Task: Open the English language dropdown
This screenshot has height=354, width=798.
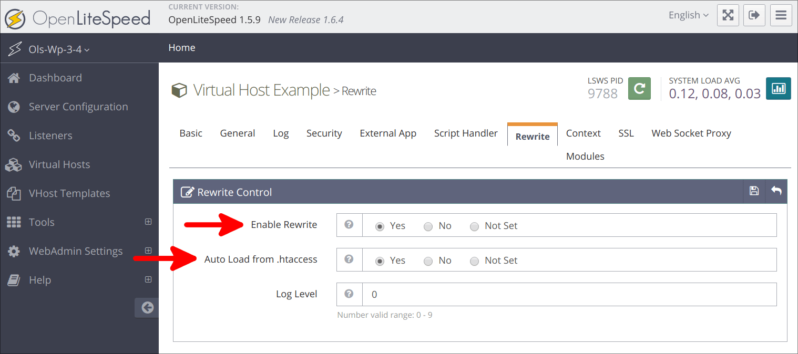Action: click(689, 15)
